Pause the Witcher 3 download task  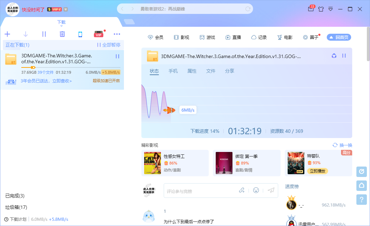click(x=118, y=56)
